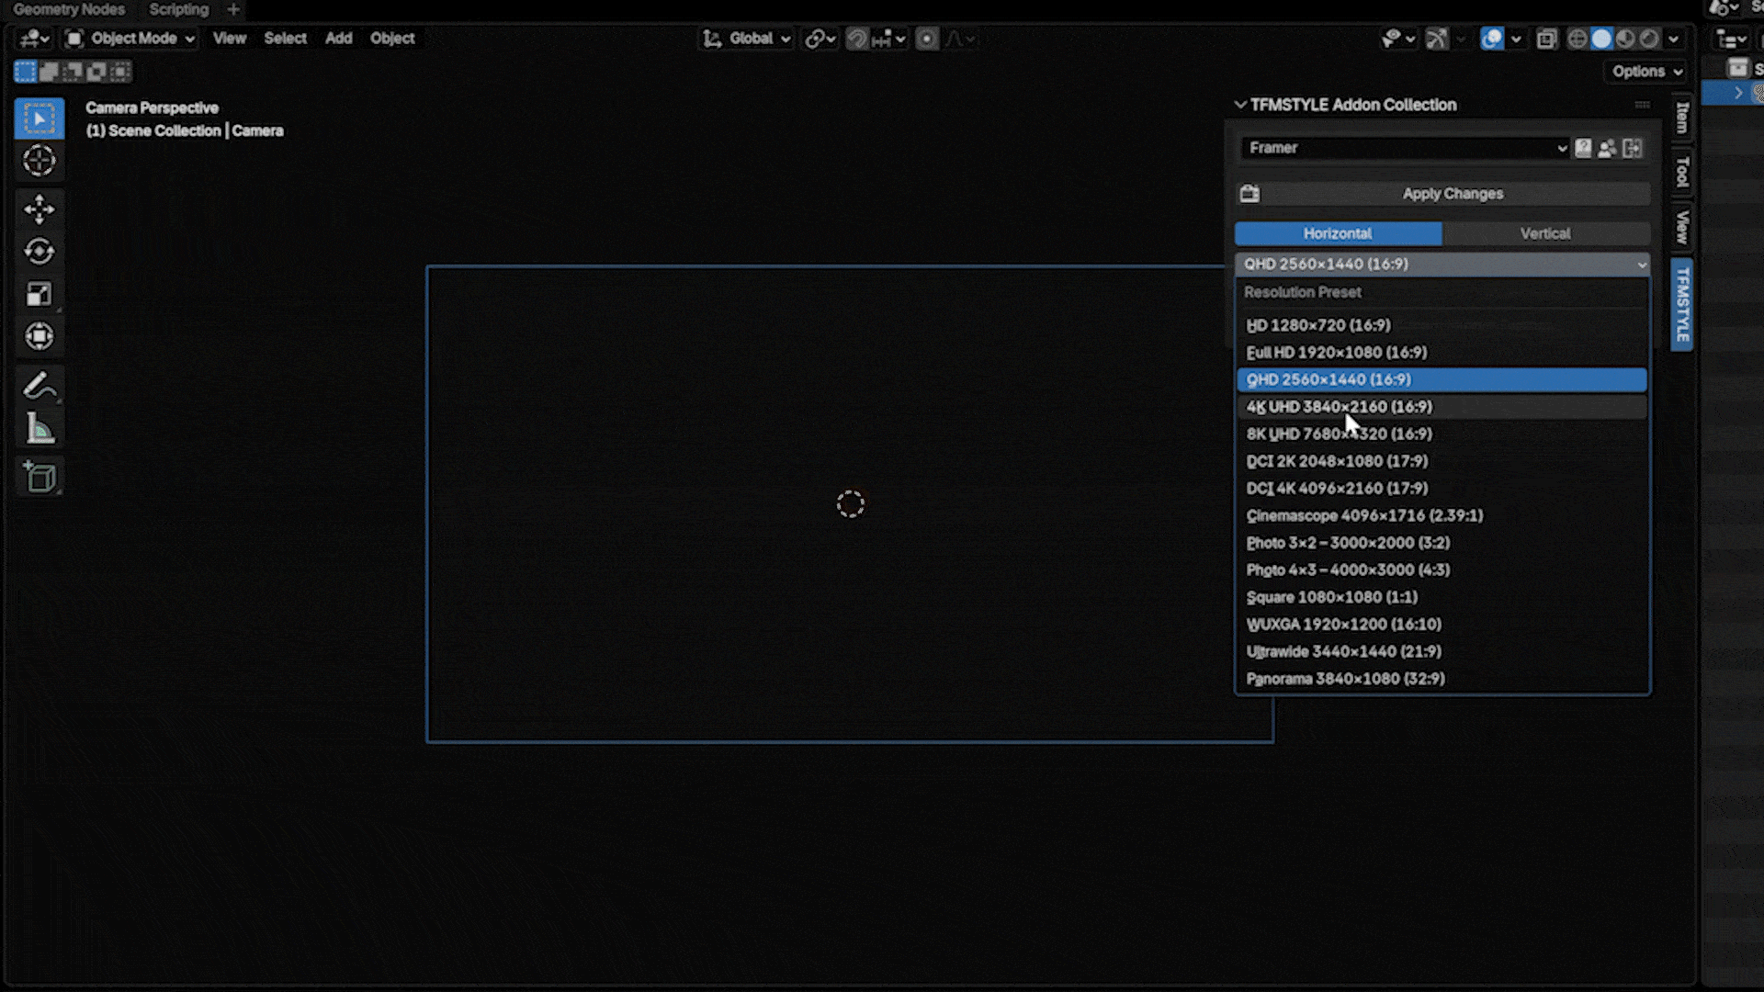Collapse TFMSTYLE Addon Collection panel
Viewport: 1764px width, 992px height.
click(x=1240, y=105)
